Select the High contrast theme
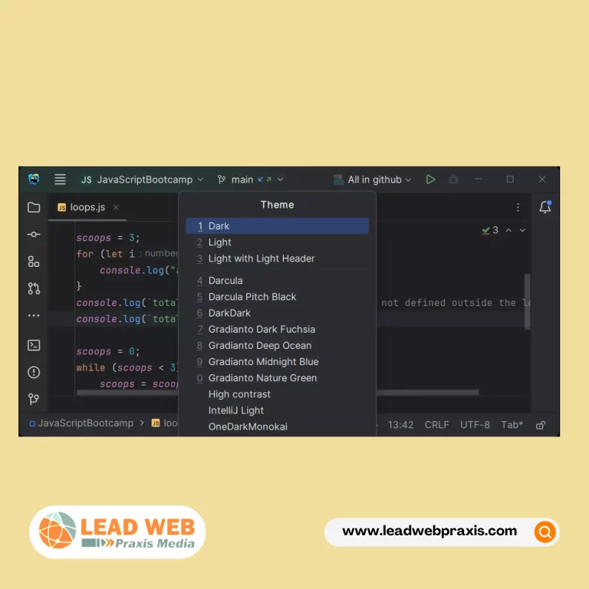Viewport: 589px width, 589px height. [x=277, y=394]
